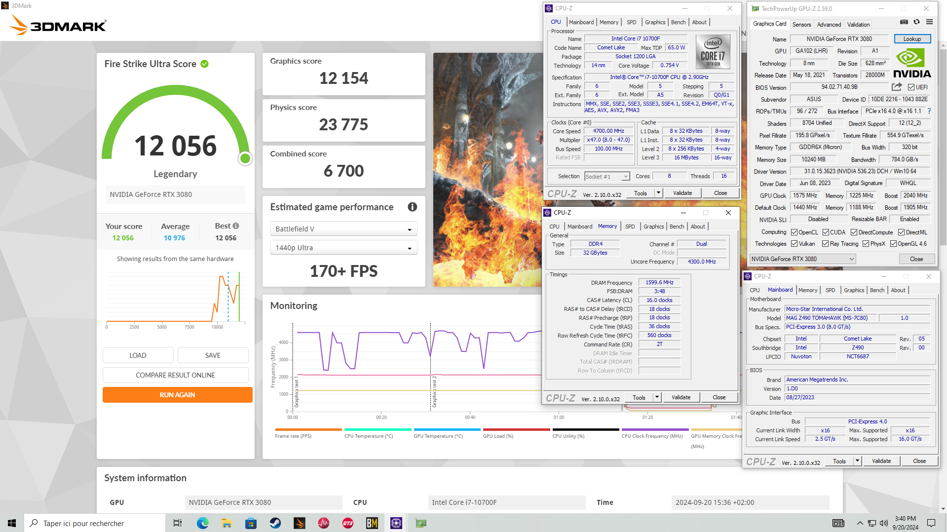This screenshot has height=532, width=947.
Task: Click the CPU Temperature legend color bar
Action: pos(378,430)
